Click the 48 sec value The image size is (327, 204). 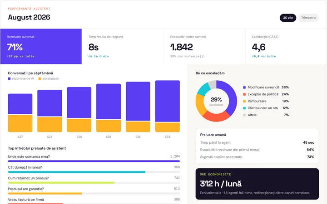coord(308,143)
